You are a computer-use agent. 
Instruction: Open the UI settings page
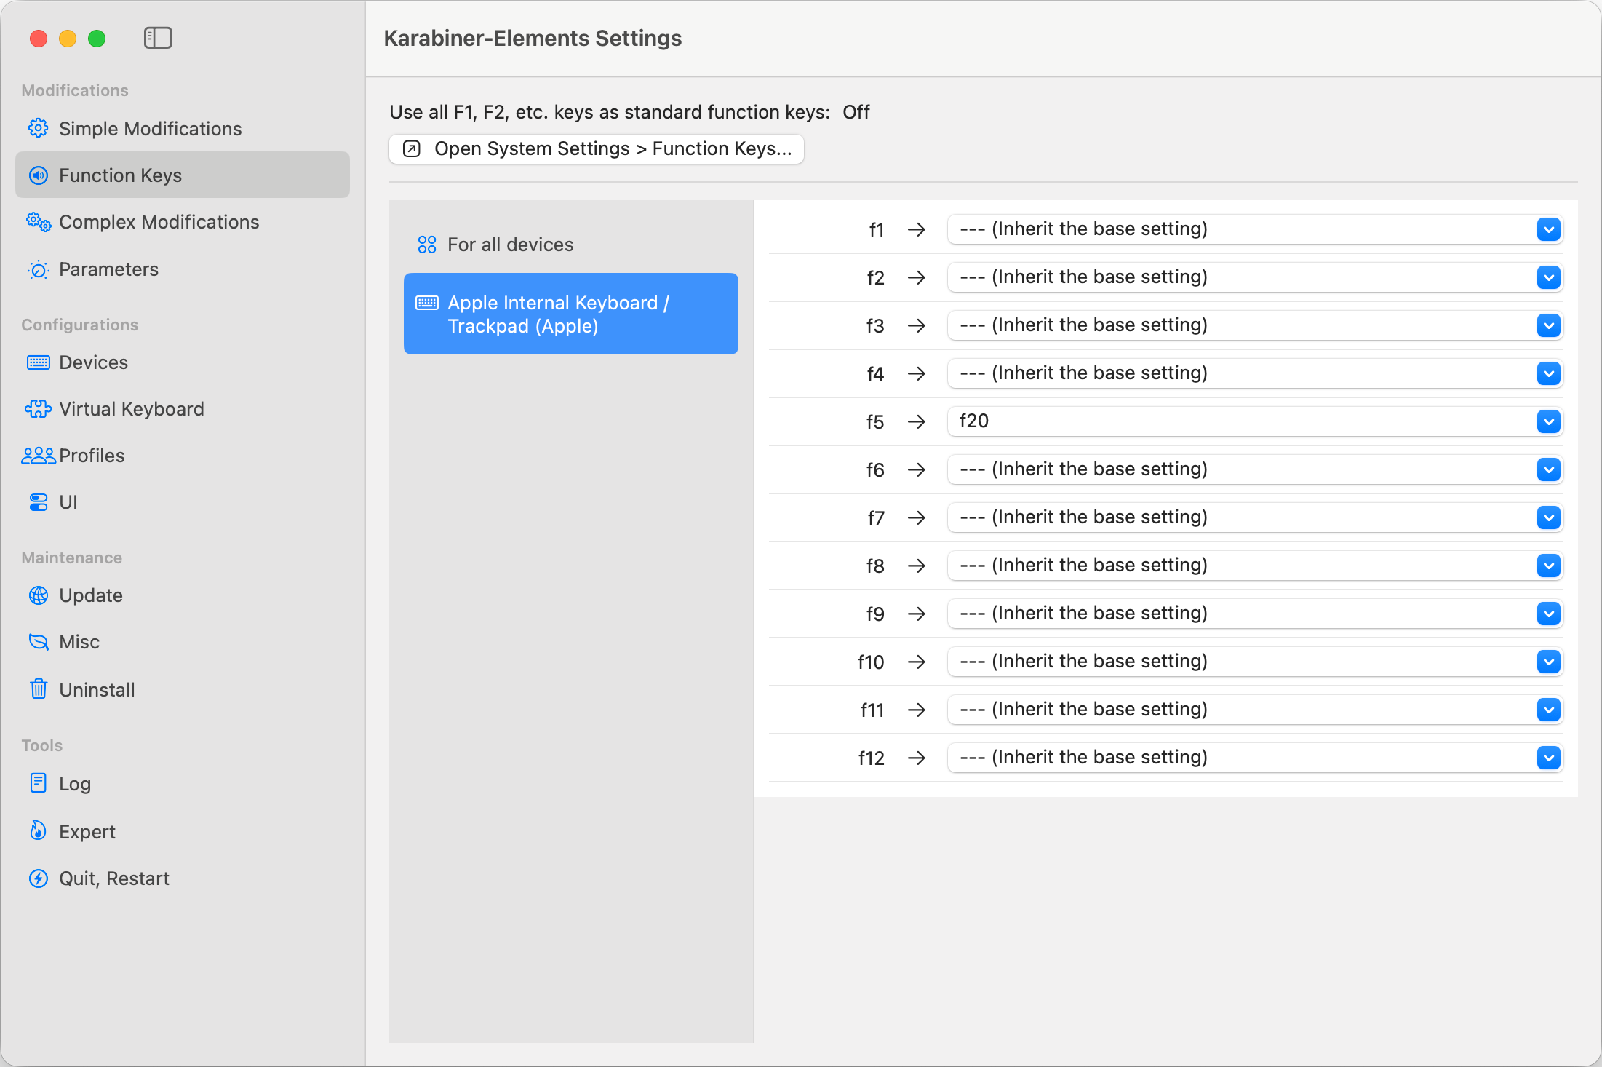(x=183, y=502)
